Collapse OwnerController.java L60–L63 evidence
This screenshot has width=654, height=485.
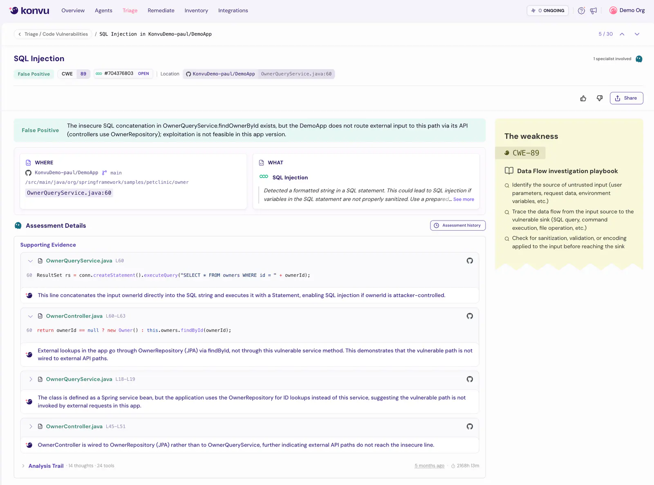pos(30,316)
